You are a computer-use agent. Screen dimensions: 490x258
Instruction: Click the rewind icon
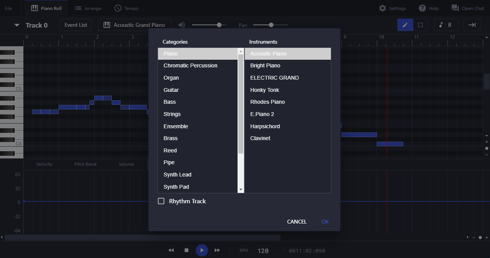[171, 250]
